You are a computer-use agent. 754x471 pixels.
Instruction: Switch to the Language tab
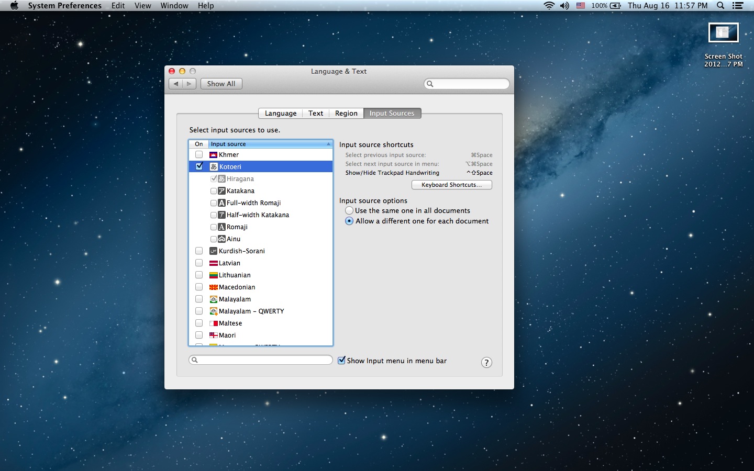[281, 114]
